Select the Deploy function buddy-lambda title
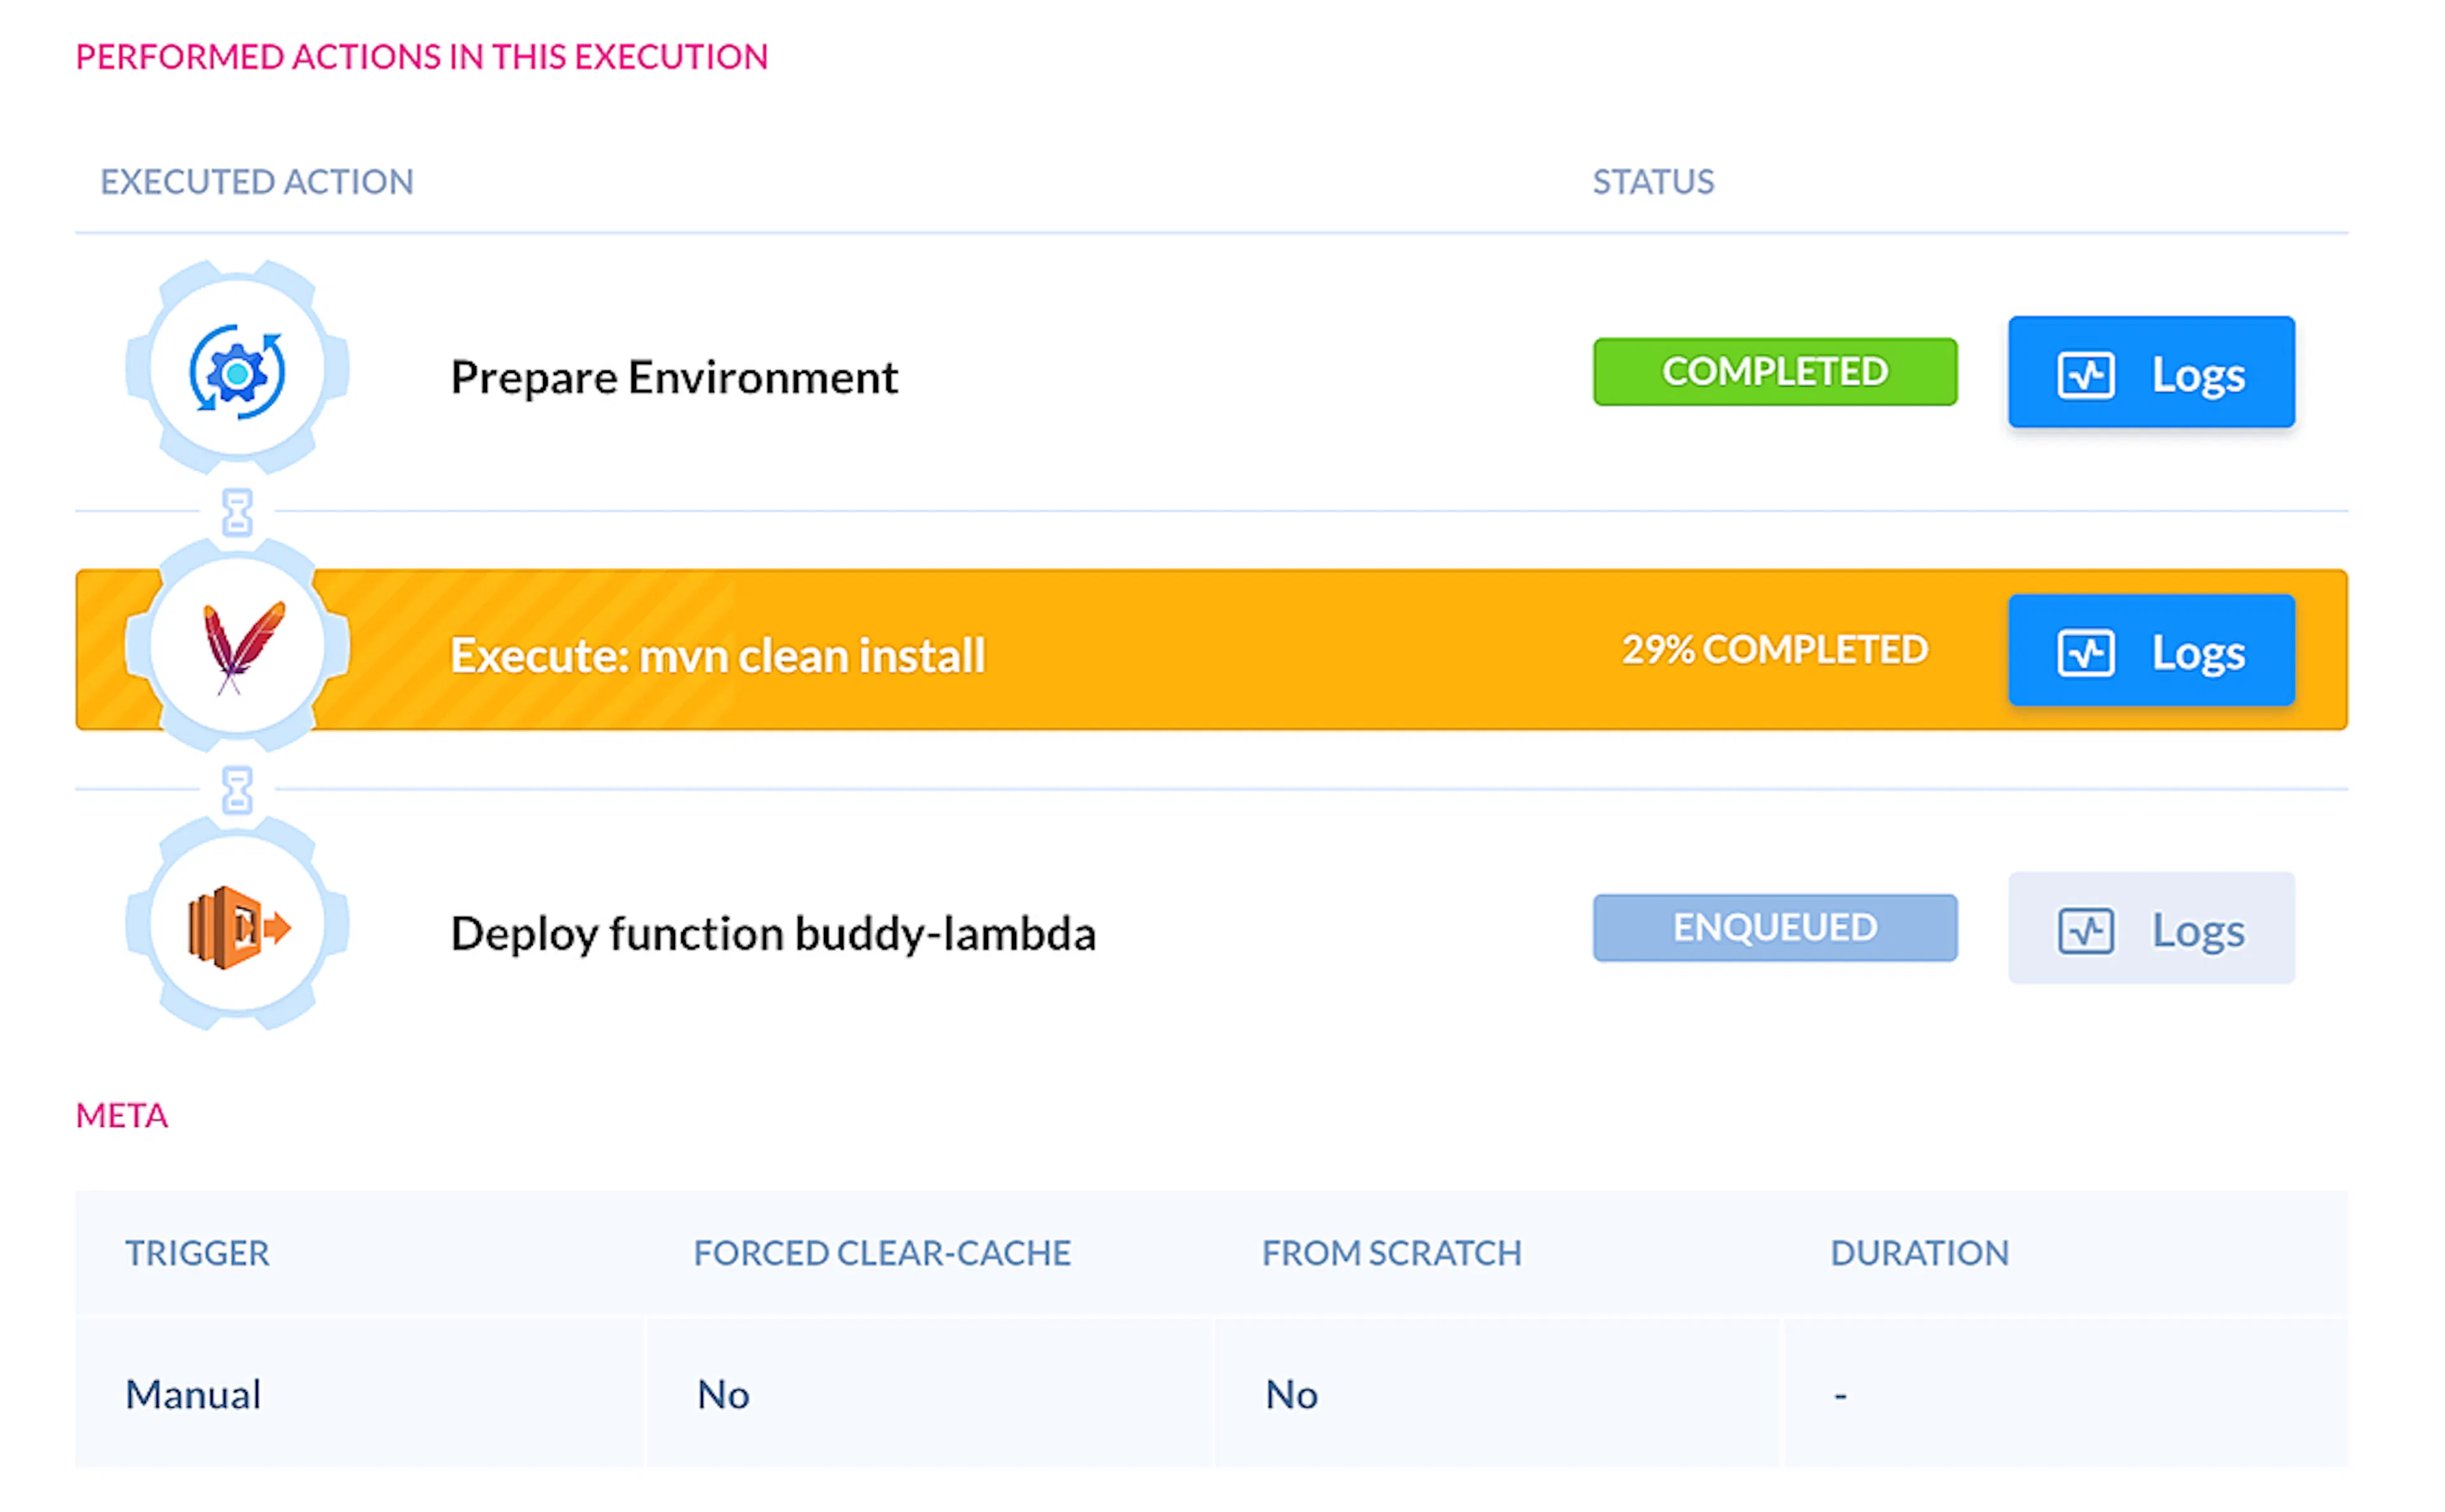2445x1512 pixels. (773, 934)
